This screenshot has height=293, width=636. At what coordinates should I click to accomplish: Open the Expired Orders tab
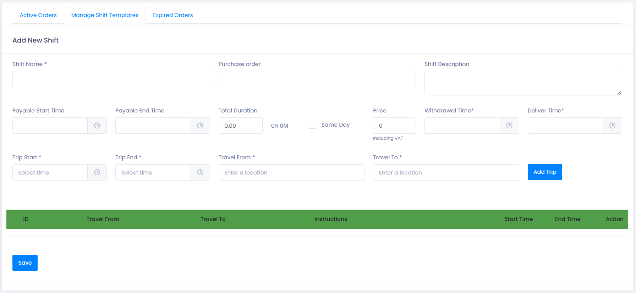(x=173, y=15)
